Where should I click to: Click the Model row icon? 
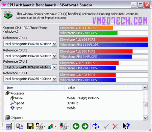click(x=12, y=98)
